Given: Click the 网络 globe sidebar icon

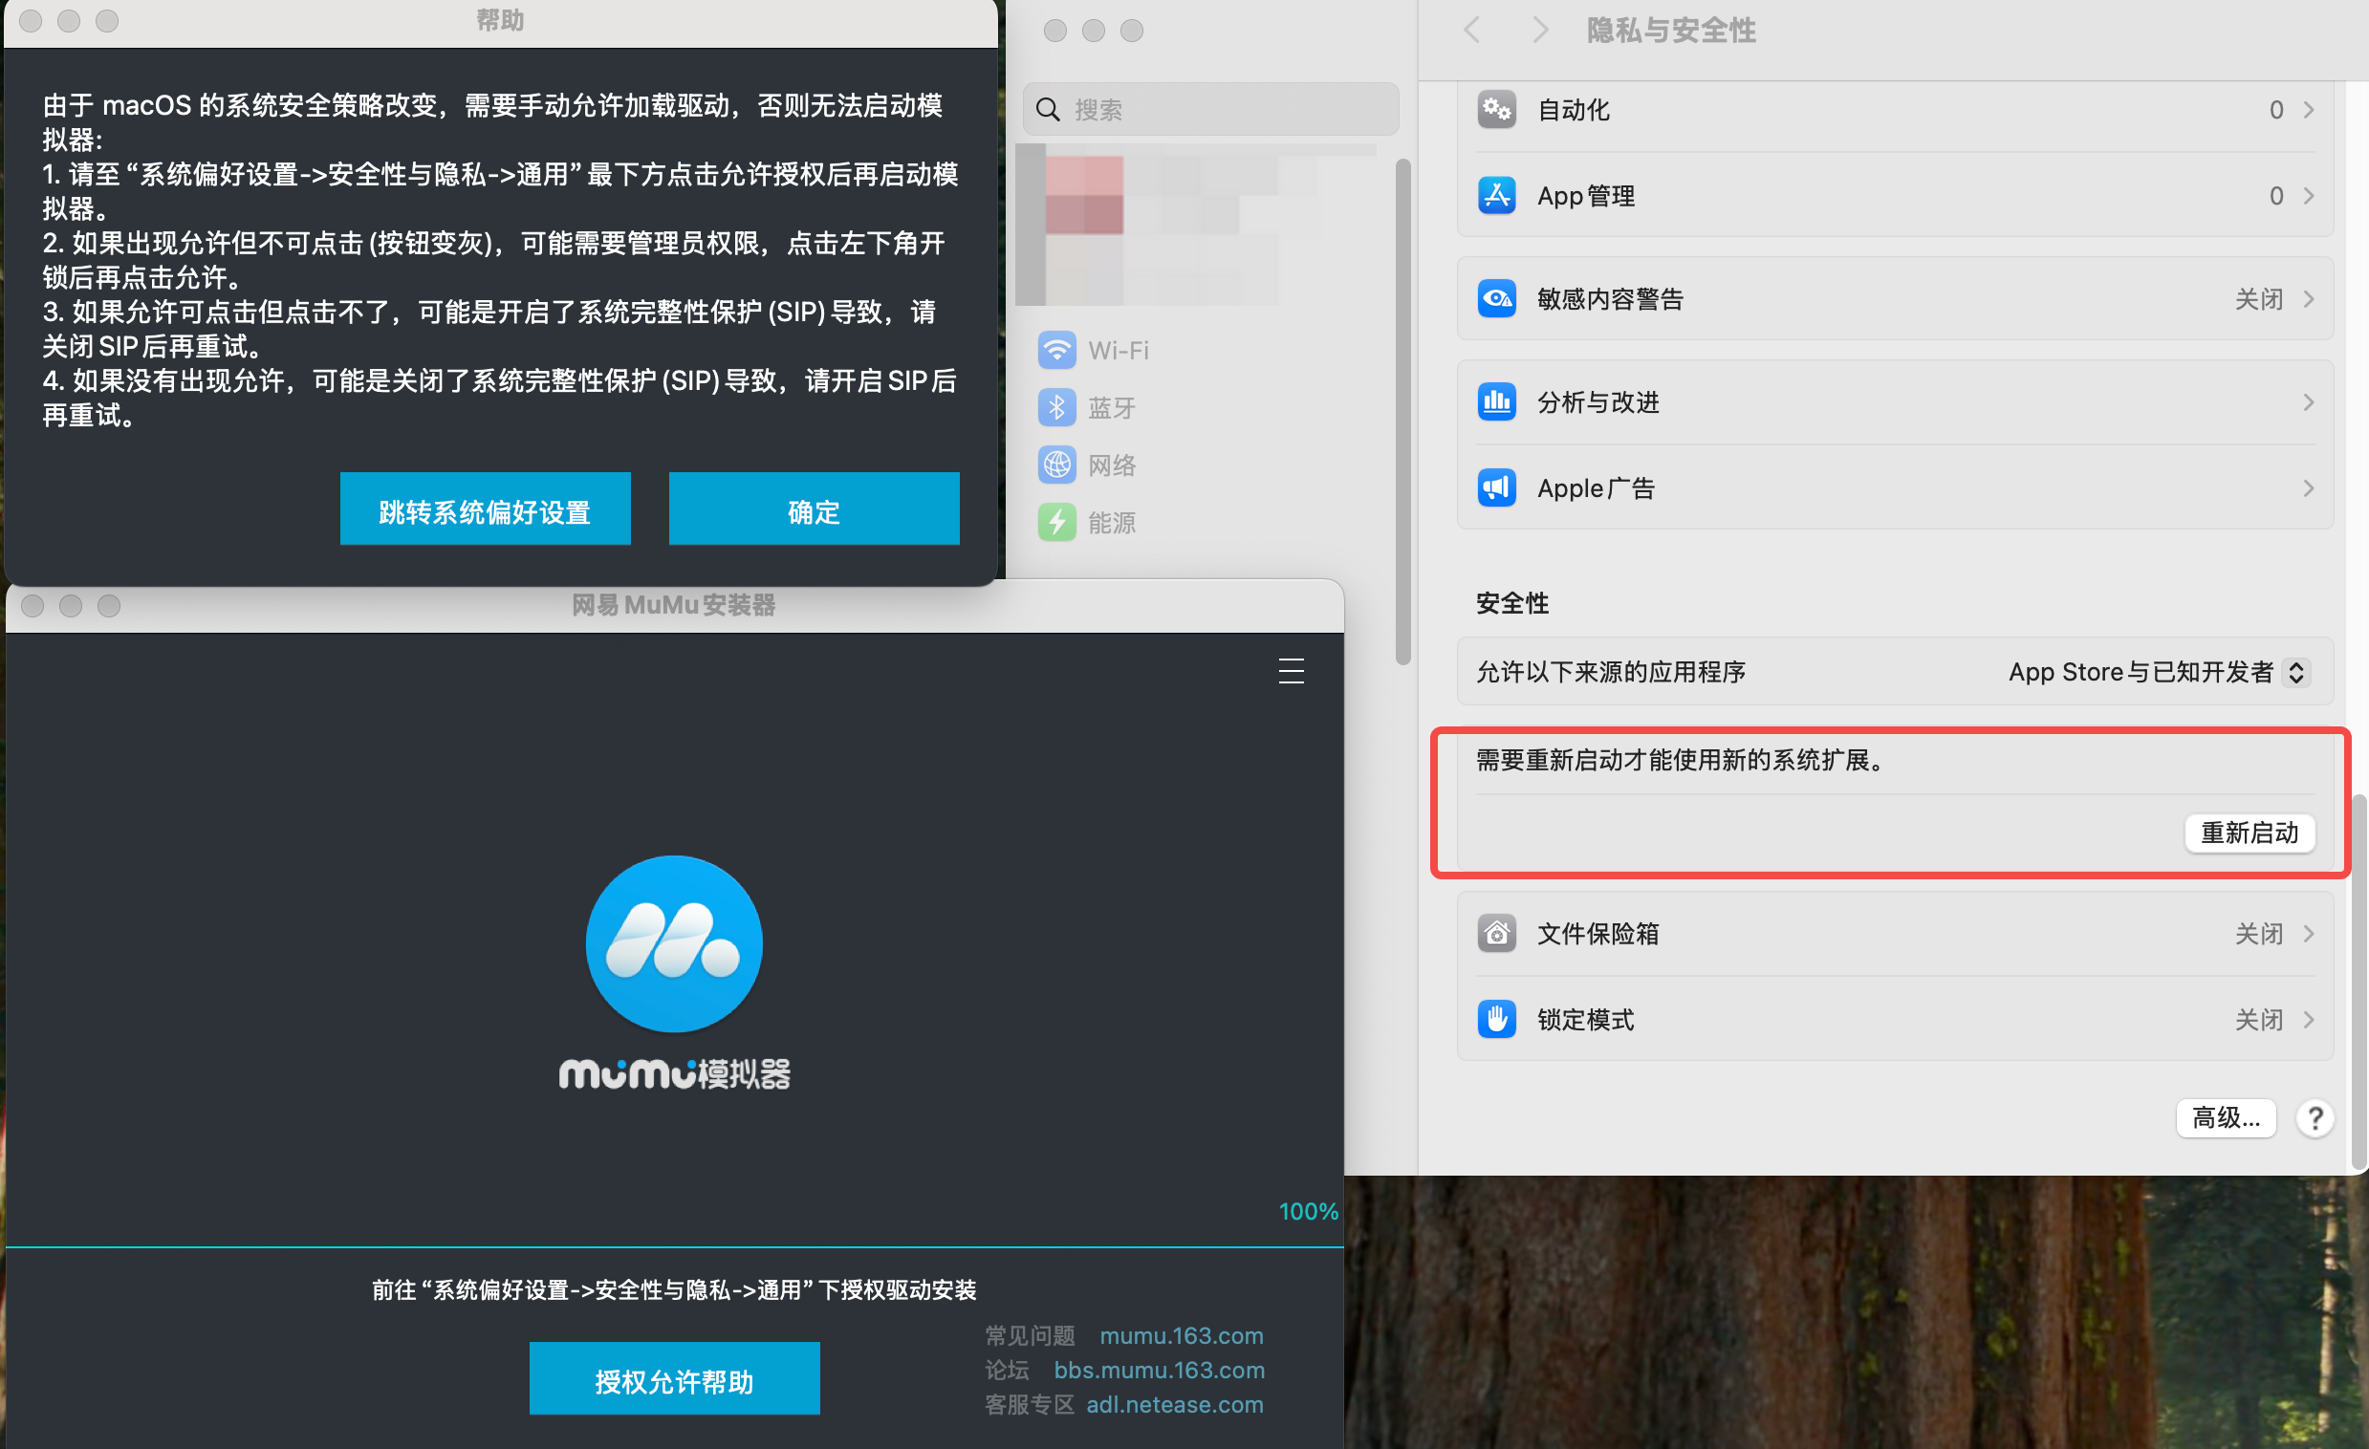Looking at the screenshot, I should coord(1056,465).
